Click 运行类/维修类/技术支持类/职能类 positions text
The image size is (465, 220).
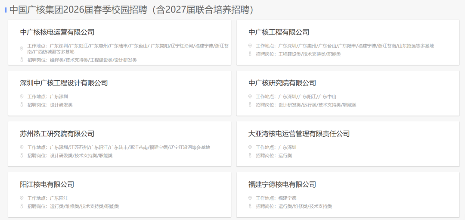click(x=84, y=207)
